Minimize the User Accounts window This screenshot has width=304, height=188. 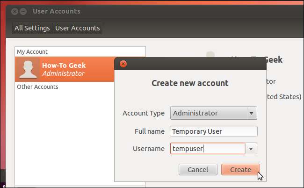(23, 11)
